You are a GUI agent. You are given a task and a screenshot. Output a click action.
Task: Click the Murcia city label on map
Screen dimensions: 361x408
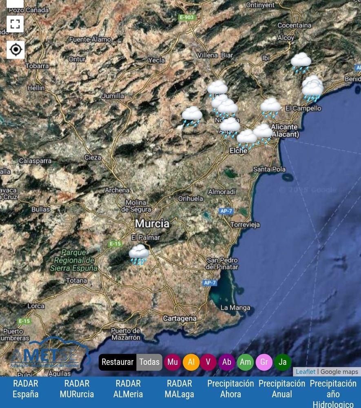coord(152,224)
